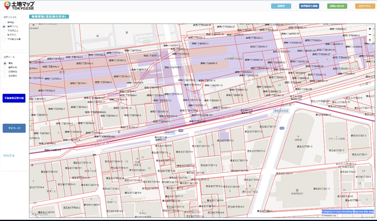377x221 pixels.
Task: Select the first radio option under 地図スタイル
Action: [x=4, y=23]
